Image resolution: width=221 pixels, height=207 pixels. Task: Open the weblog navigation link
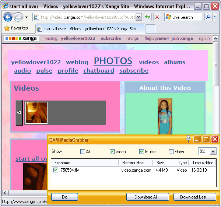[77, 62]
